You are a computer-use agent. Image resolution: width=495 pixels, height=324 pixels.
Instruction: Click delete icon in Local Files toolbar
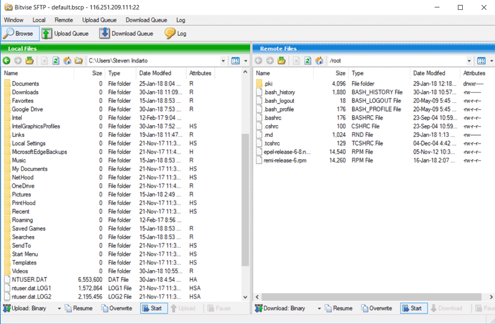click(x=45, y=61)
